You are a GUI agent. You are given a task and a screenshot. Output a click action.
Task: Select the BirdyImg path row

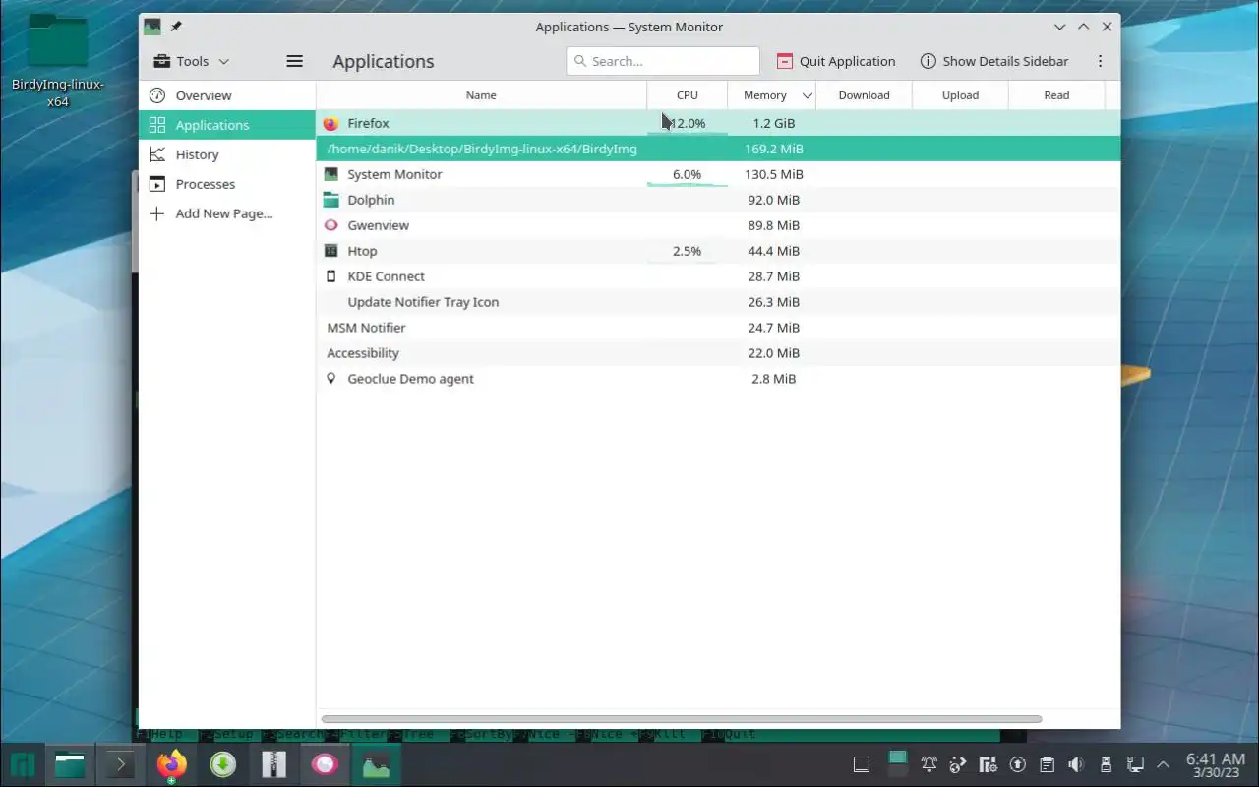718,149
